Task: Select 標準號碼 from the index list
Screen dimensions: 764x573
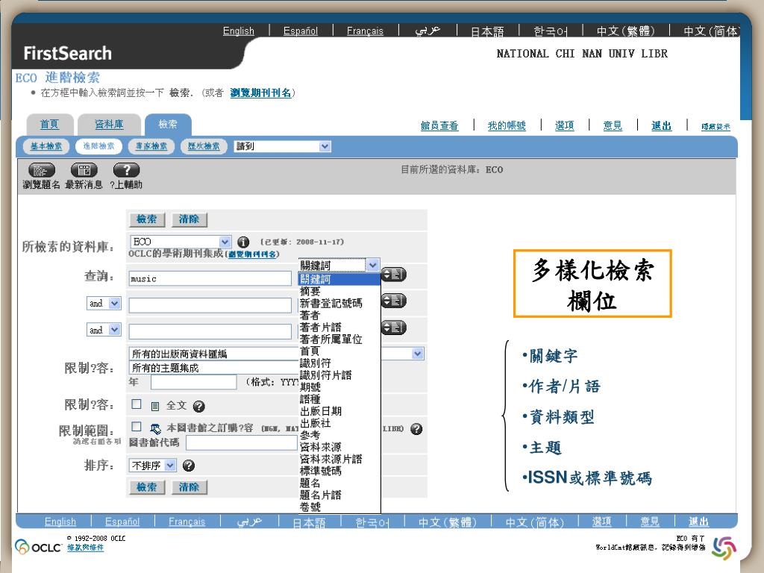Action: click(339, 471)
